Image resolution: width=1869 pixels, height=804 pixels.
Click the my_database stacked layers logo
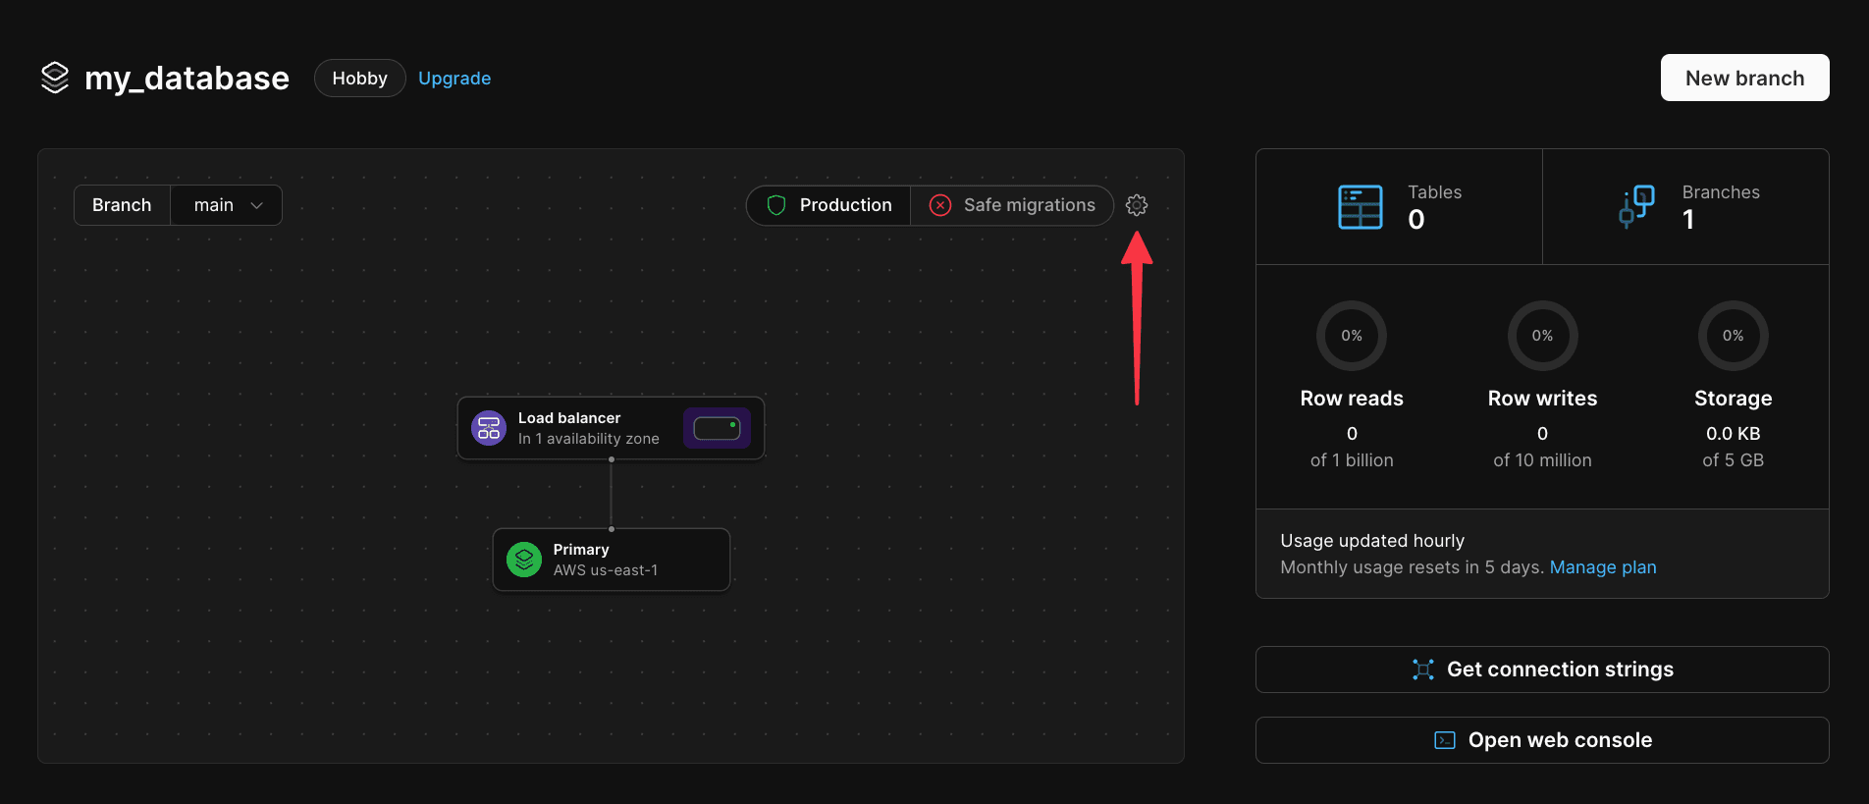pos(55,78)
